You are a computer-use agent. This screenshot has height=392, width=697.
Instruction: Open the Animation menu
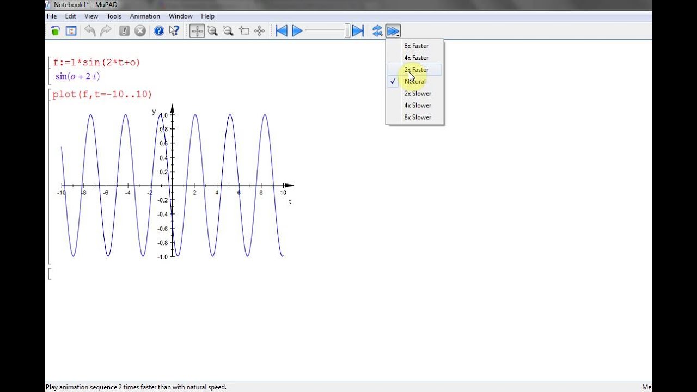point(145,16)
